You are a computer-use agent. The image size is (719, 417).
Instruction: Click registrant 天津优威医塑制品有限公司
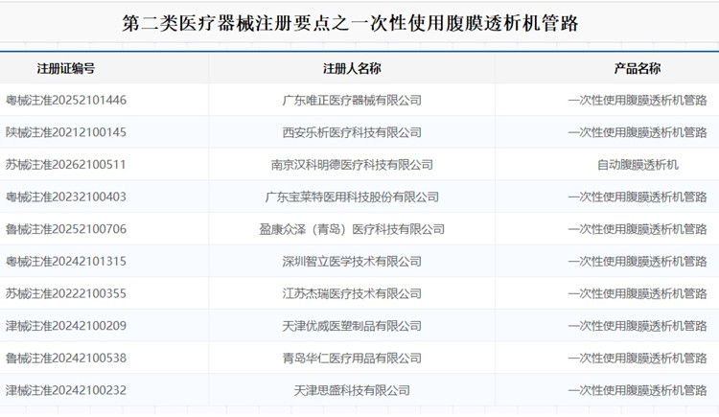[x=352, y=326]
